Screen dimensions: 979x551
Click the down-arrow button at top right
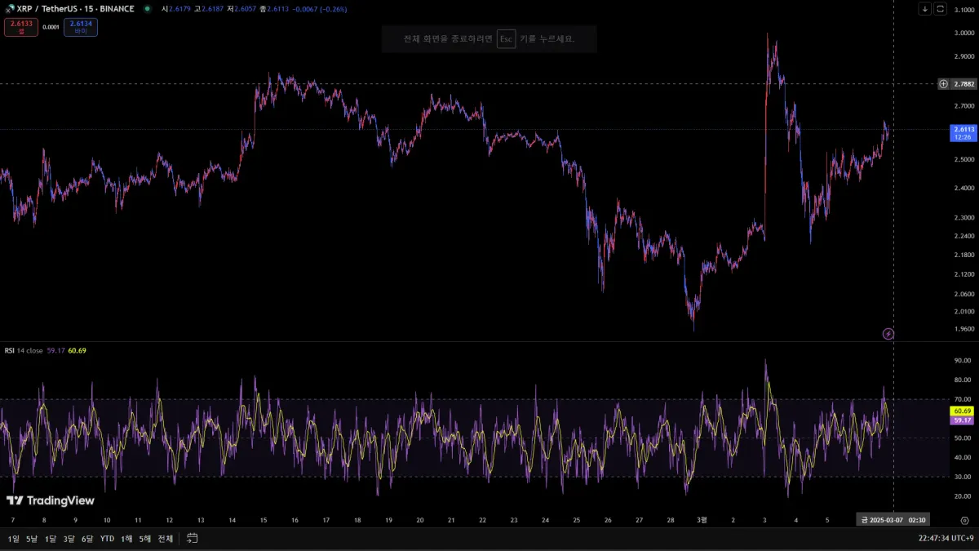pos(924,9)
